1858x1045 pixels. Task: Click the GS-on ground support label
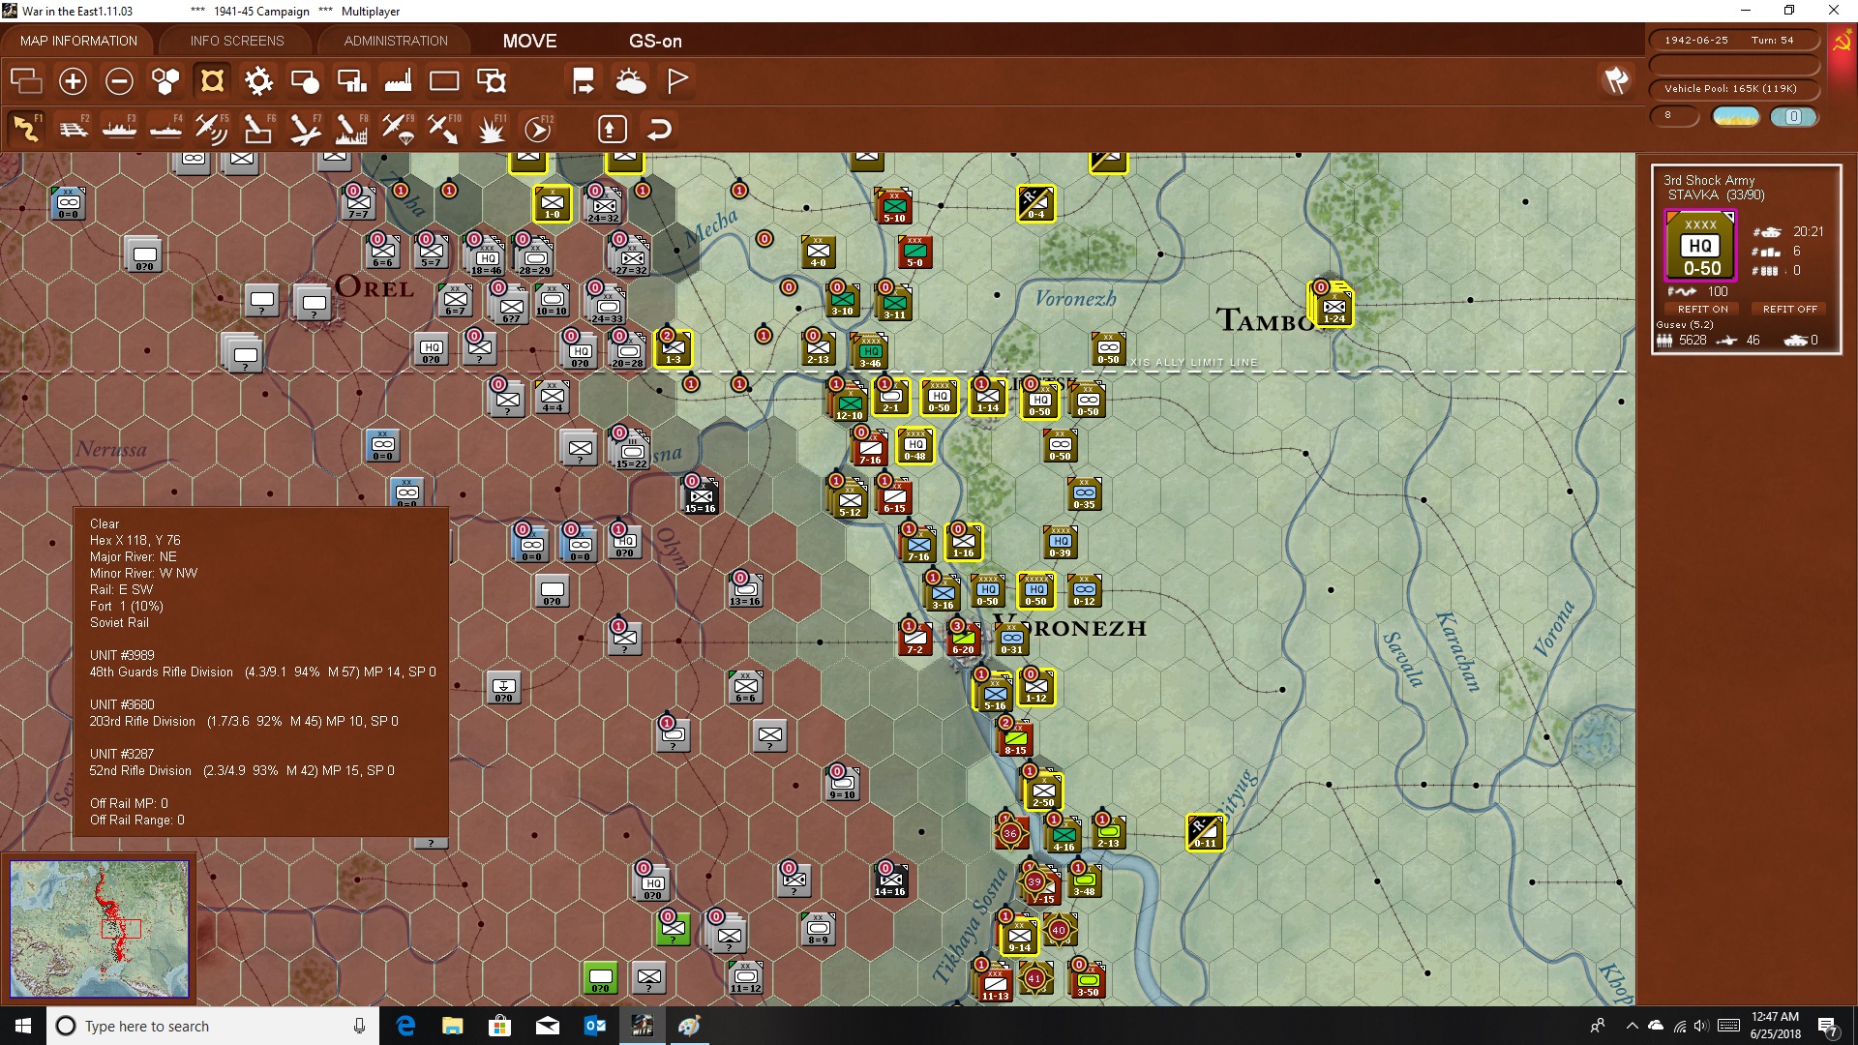click(x=655, y=41)
